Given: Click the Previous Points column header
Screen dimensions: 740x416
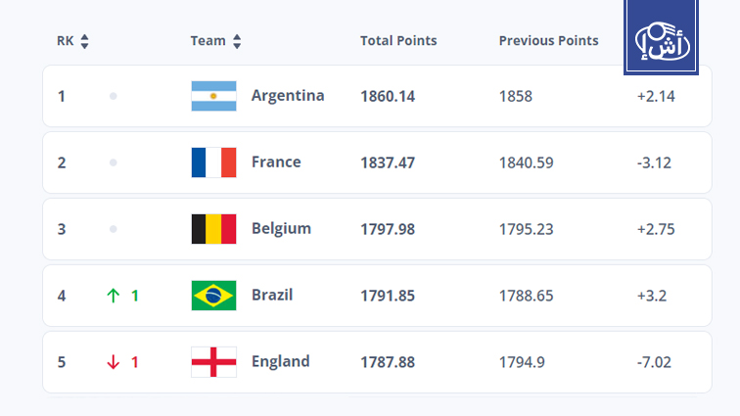Looking at the screenshot, I should pyautogui.click(x=548, y=41).
